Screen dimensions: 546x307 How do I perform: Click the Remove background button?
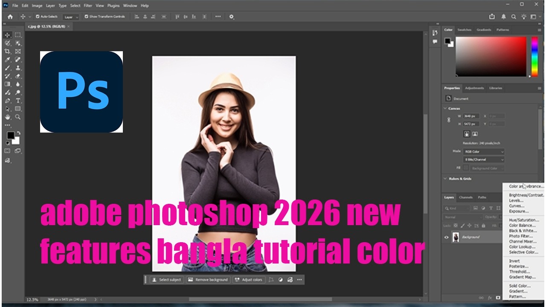pyautogui.click(x=208, y=280)
